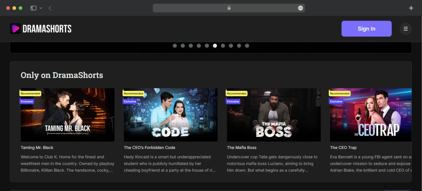Open The Mafia Boss poster thumbnail
Image resolution: width=422 pixels, height=191 pixels.
point(274,115)
